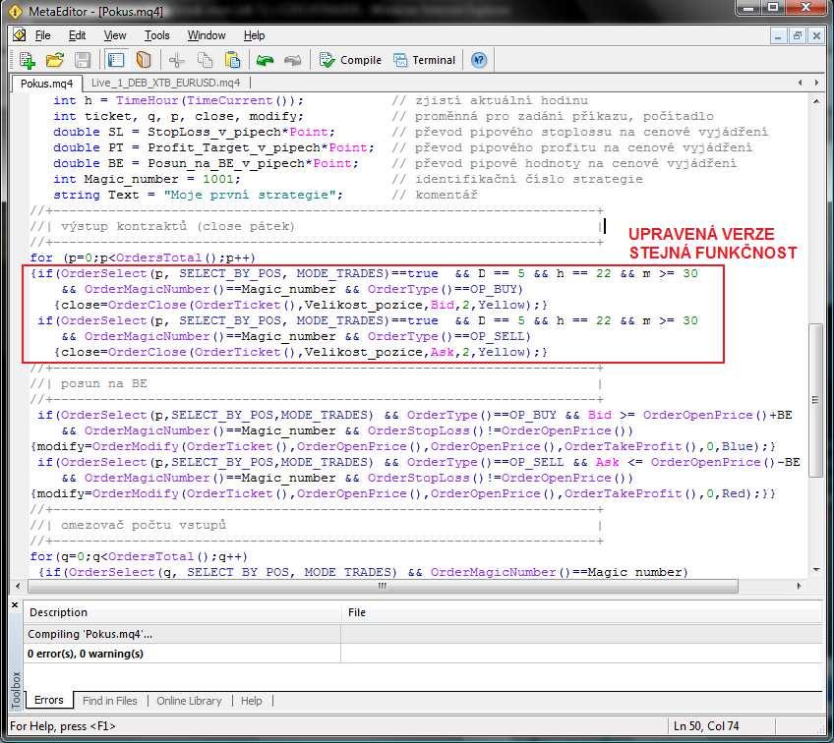Copy selection using the copy icon
Image resolution: width=834 pixels, height=743 pixels.
coord(205,60)
